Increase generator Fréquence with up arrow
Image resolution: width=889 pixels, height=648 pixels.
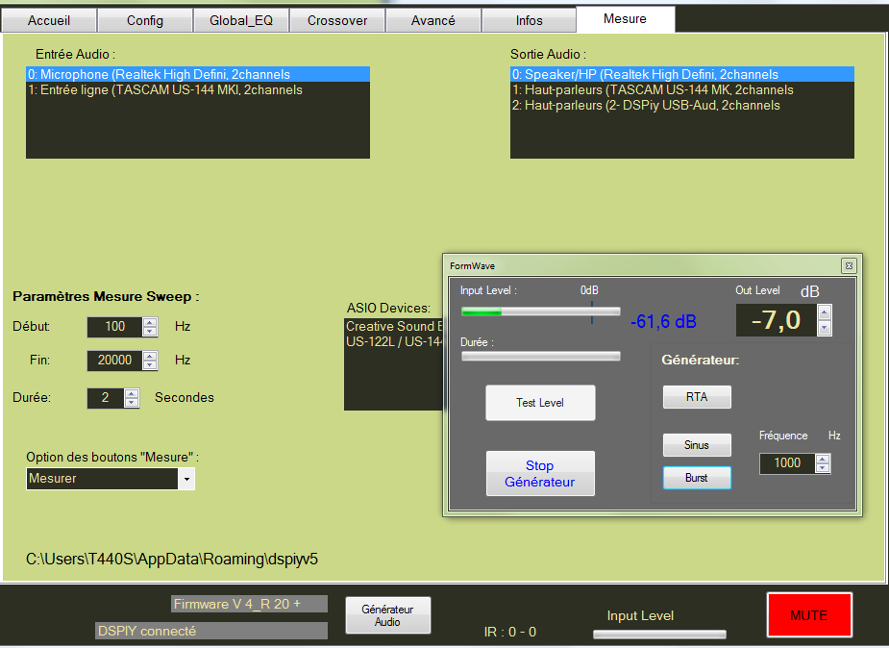[x=823, y=459]
